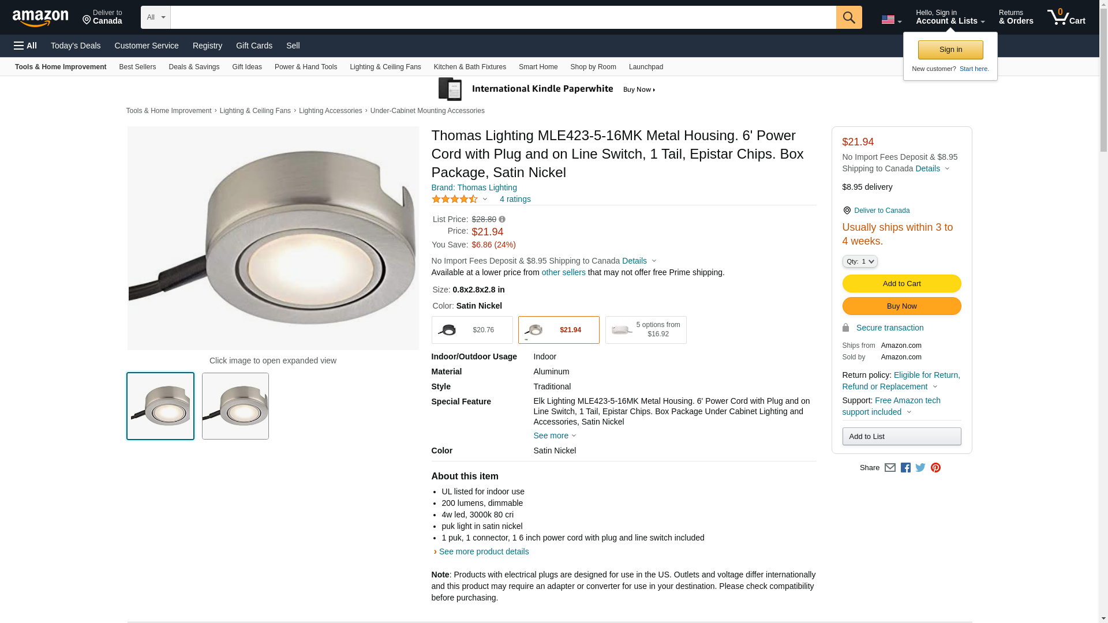1108x623 pixels.
Task: Open the All hamburger menu
Action: pos(25,46)
